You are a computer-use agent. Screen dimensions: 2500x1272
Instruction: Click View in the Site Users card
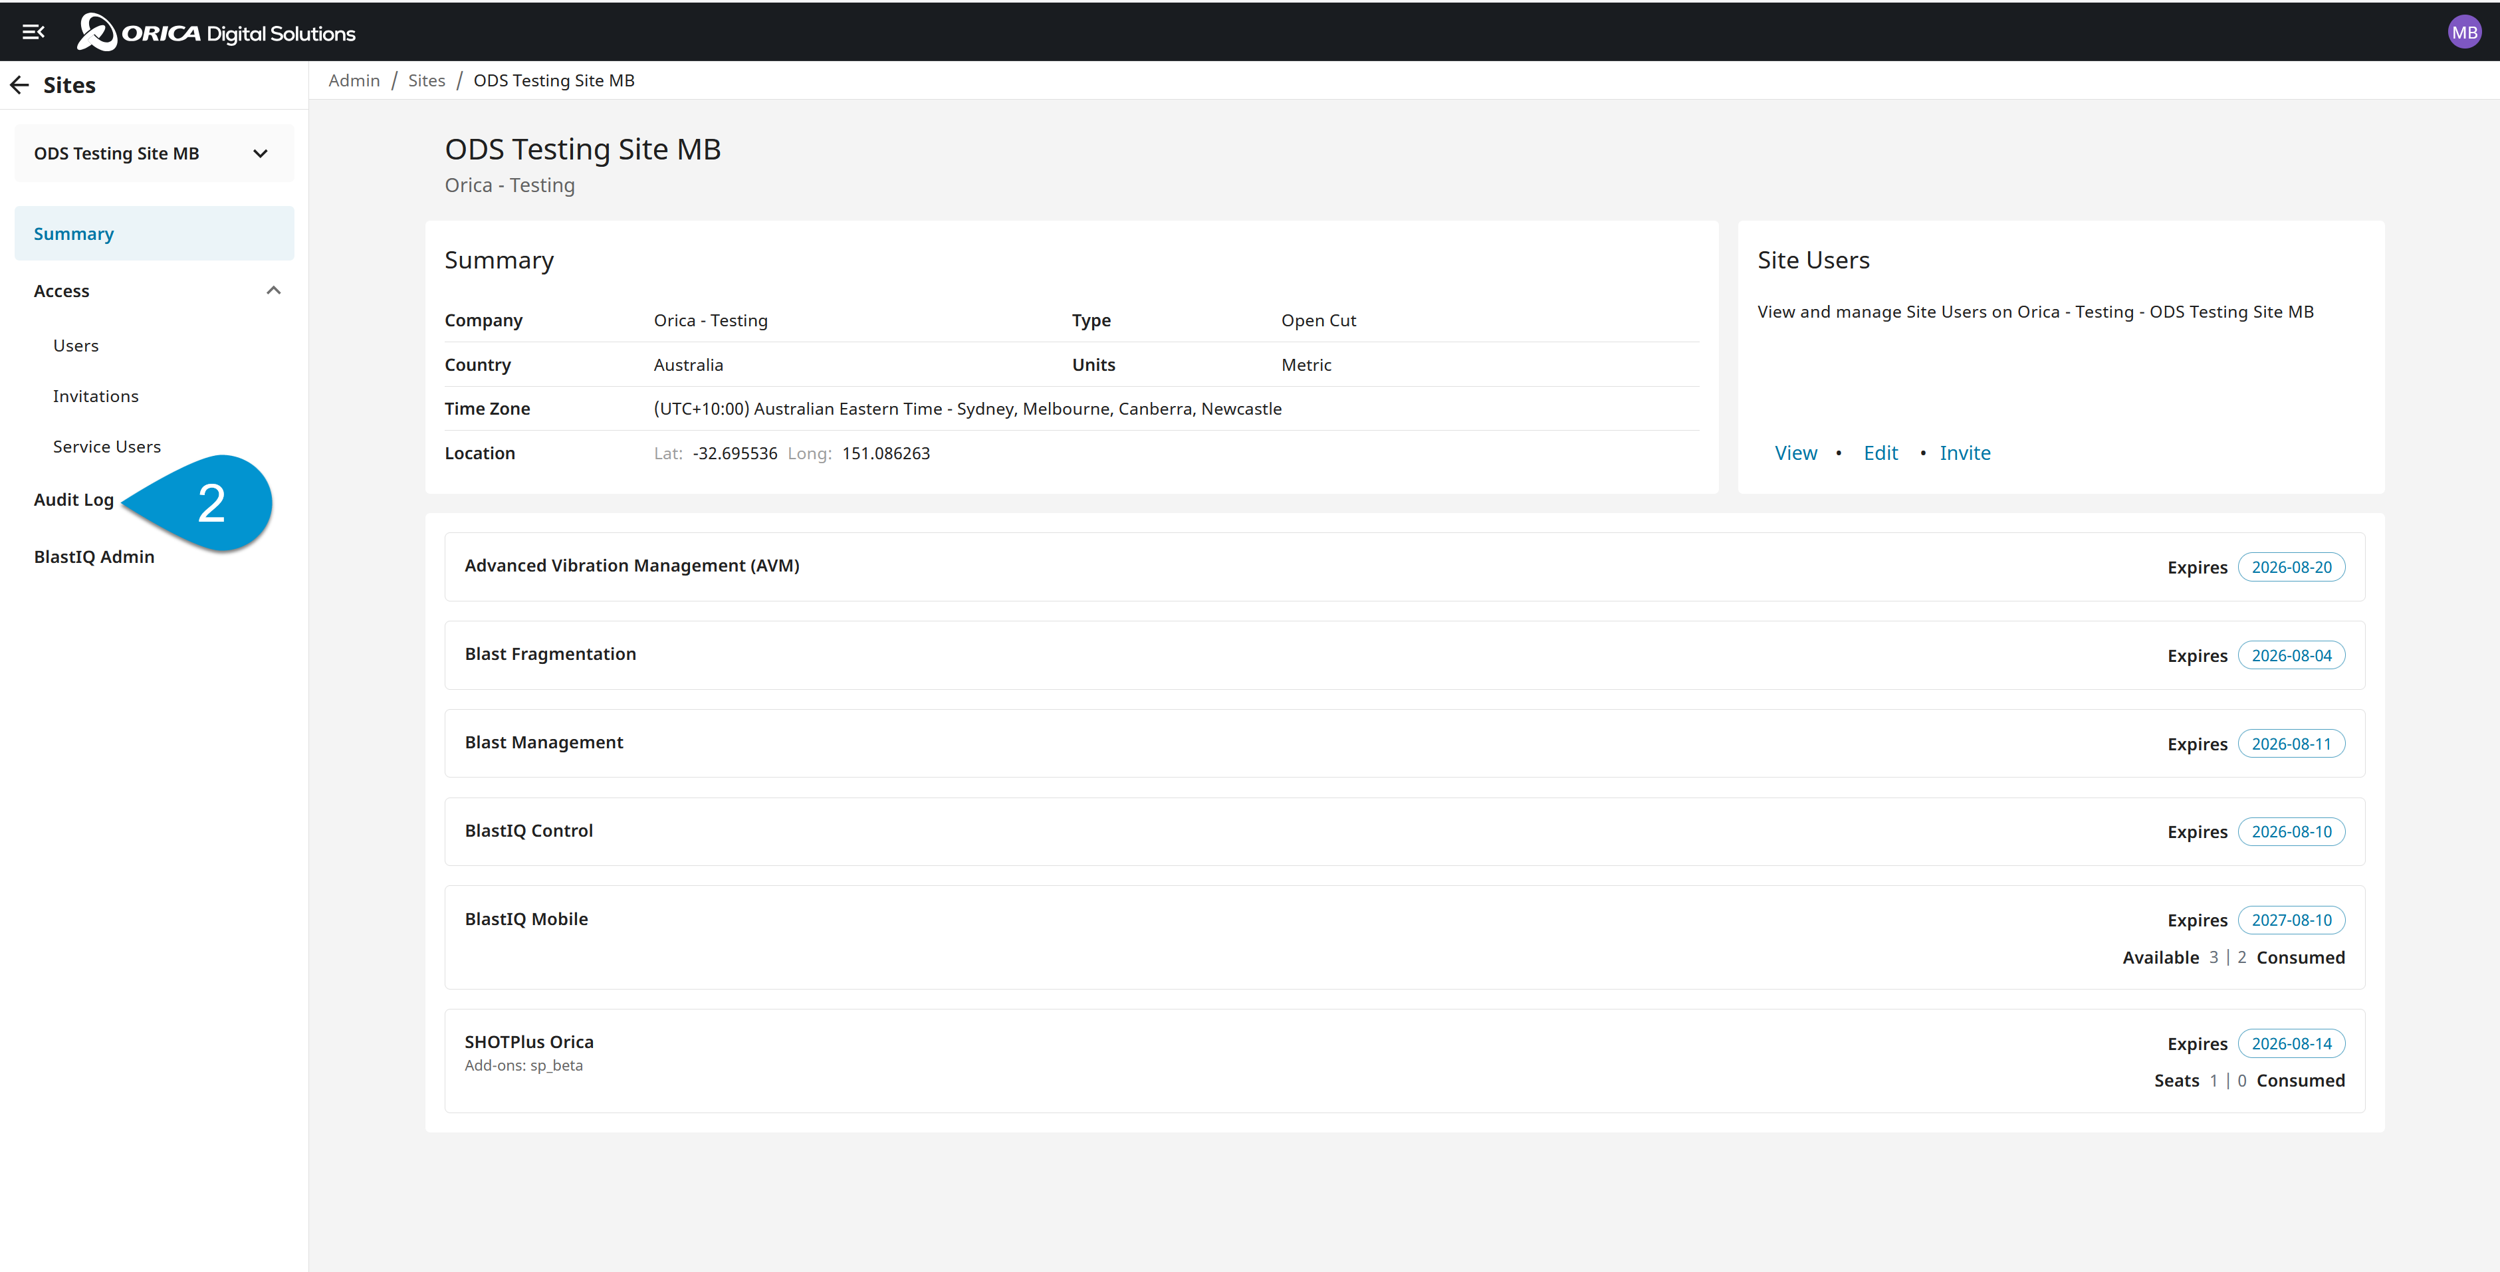[1795, 453]
